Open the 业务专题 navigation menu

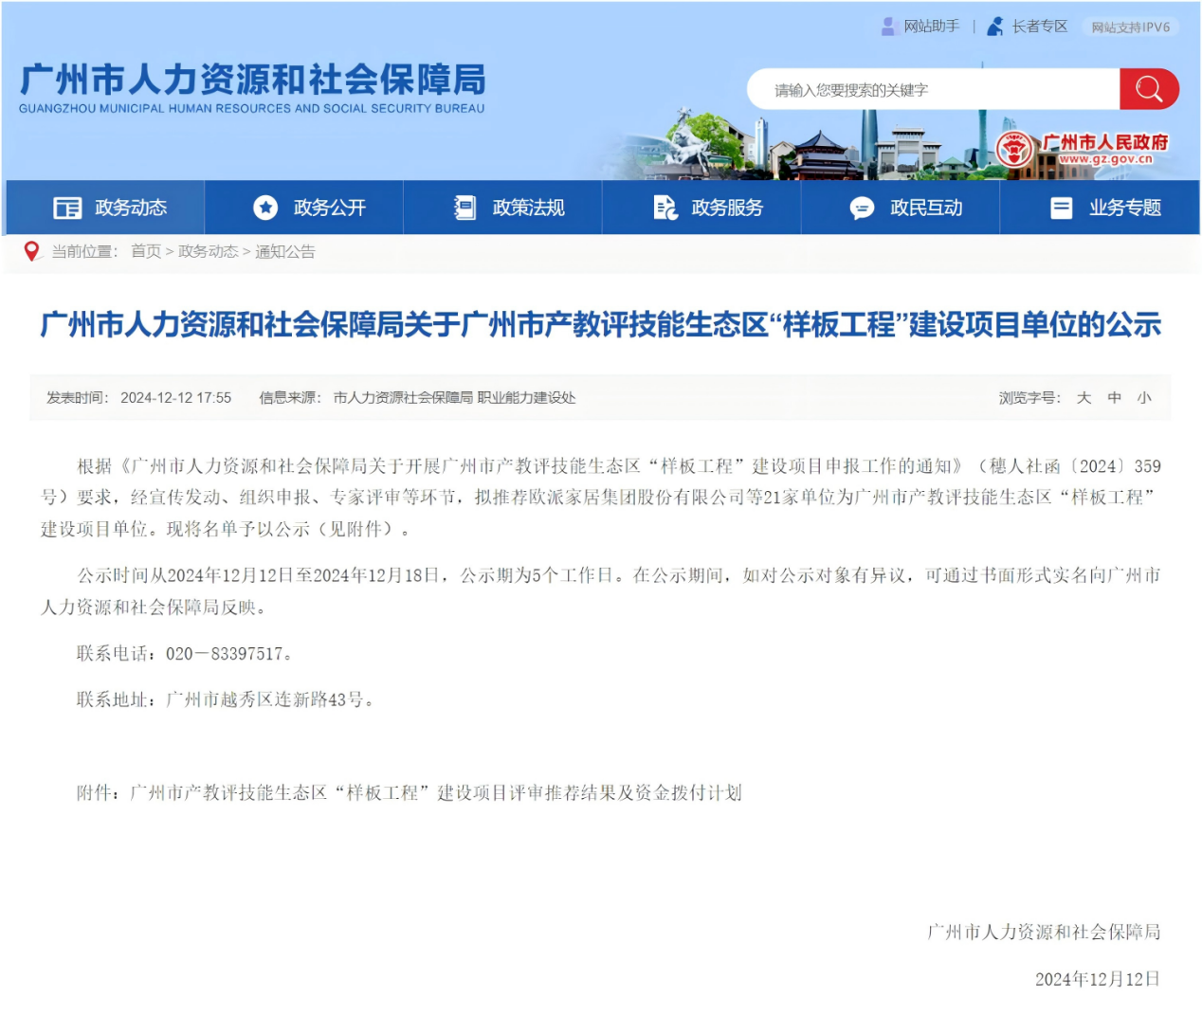point(1124,208)
